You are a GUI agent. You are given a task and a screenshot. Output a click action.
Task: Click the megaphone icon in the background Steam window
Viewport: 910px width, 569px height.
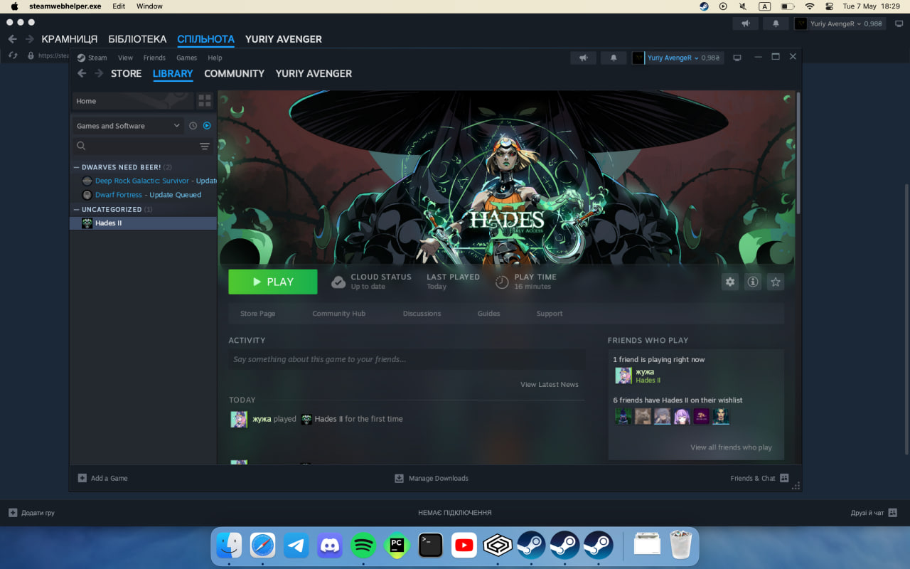tap(745, 23)
